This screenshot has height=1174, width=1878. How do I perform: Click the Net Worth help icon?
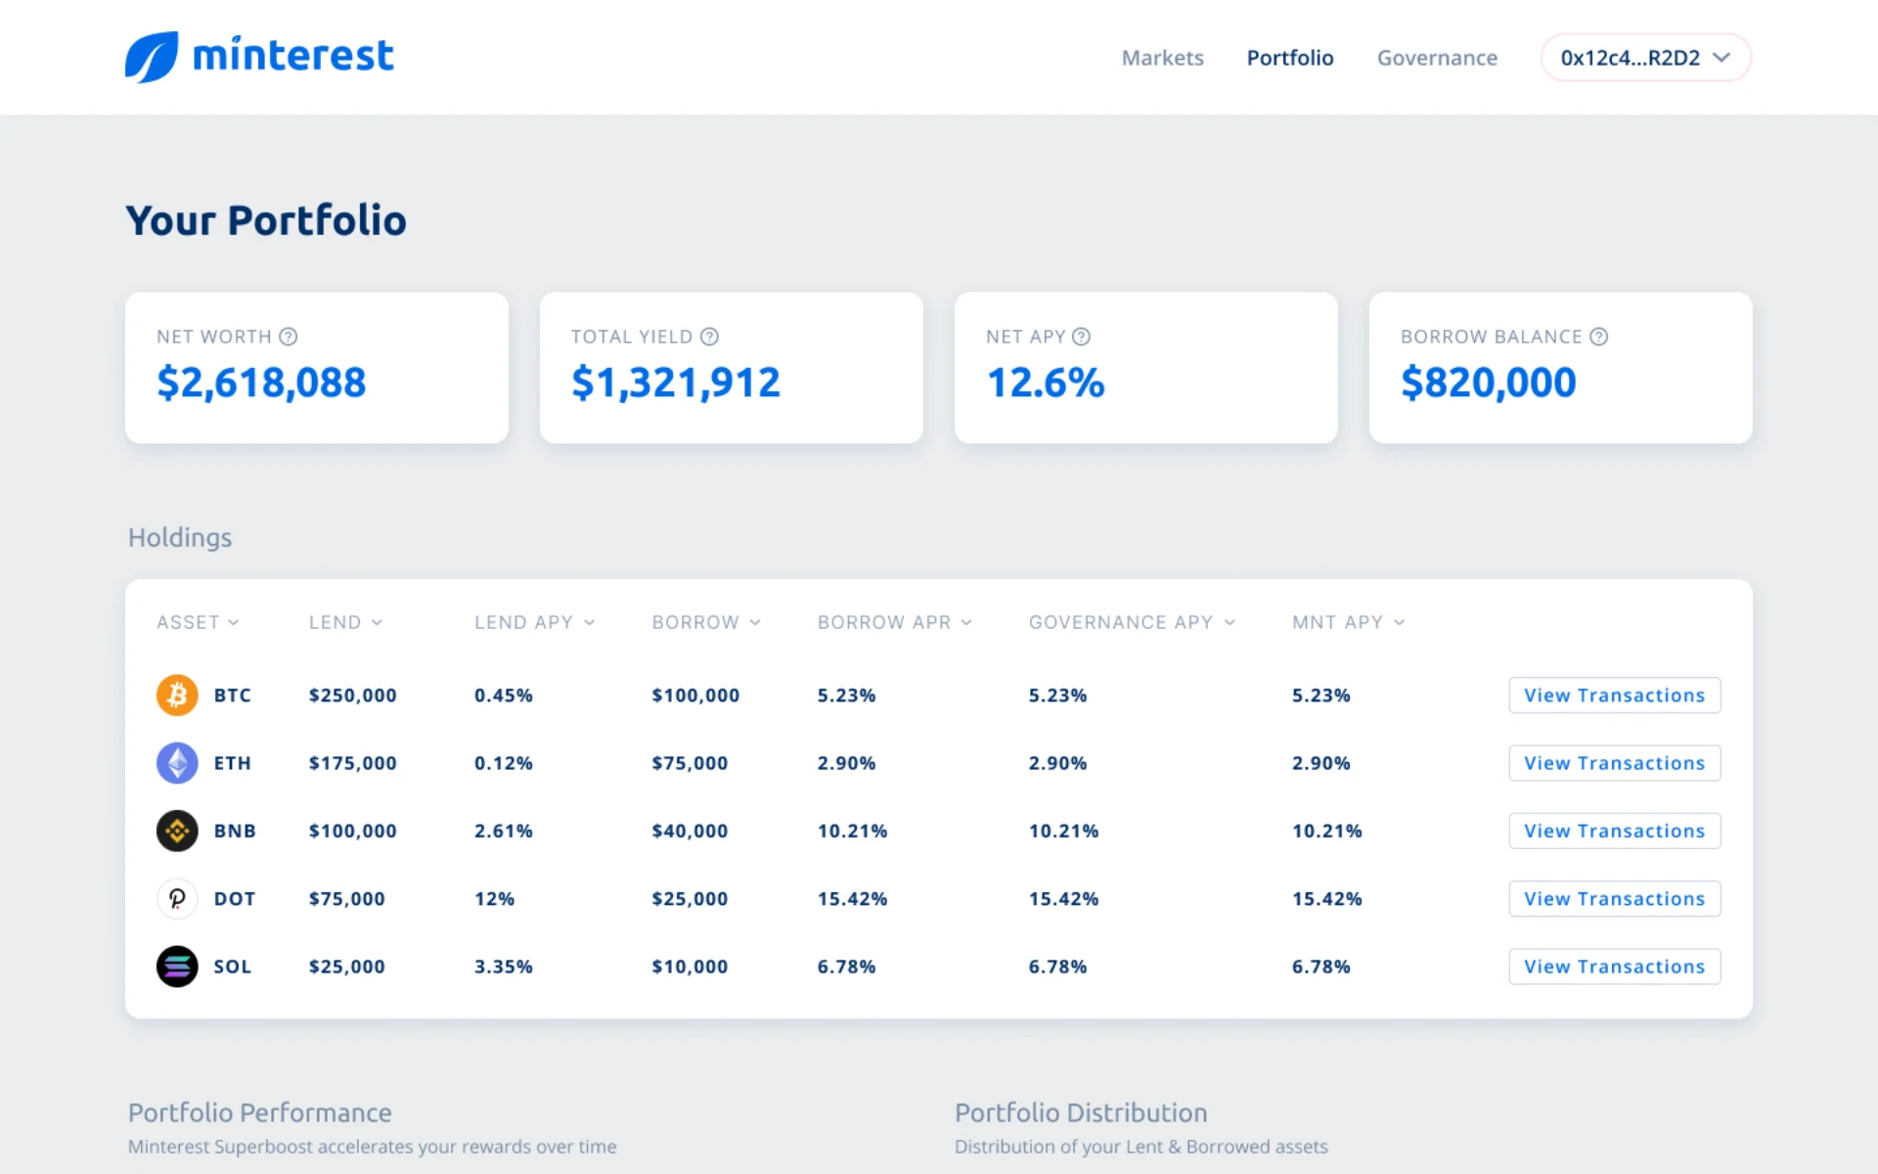pos(288,337)
